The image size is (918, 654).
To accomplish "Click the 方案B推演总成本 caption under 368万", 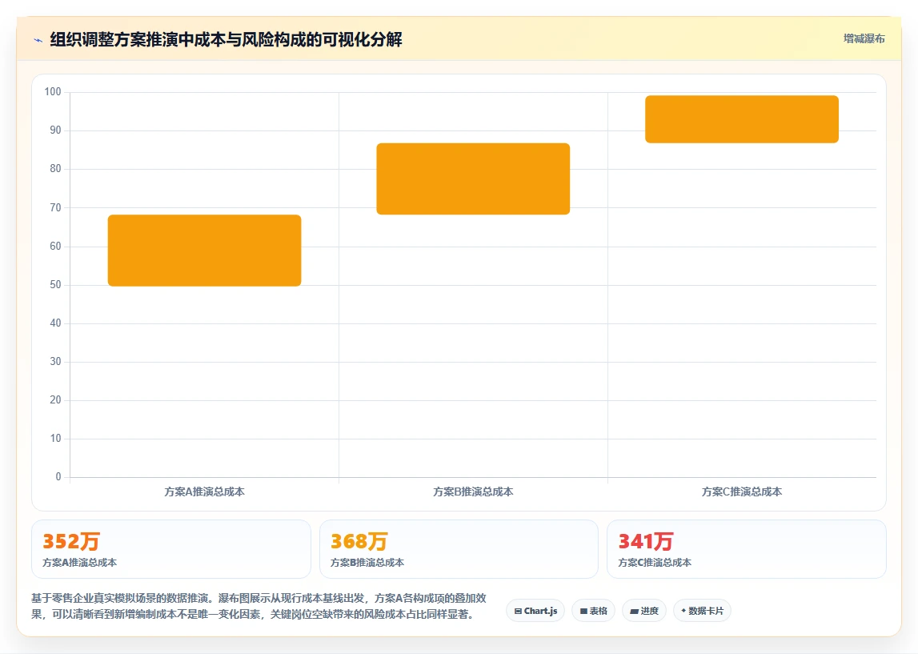I will tap(367, 563).
